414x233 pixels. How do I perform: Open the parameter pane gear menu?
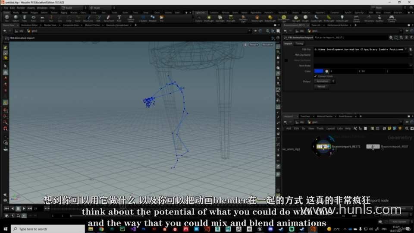tap(391, 38)
